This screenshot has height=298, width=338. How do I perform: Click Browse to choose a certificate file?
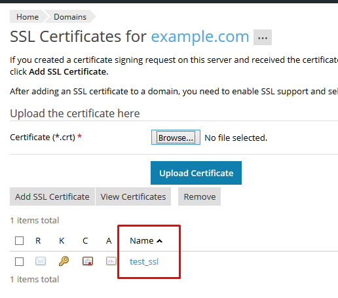176,138
